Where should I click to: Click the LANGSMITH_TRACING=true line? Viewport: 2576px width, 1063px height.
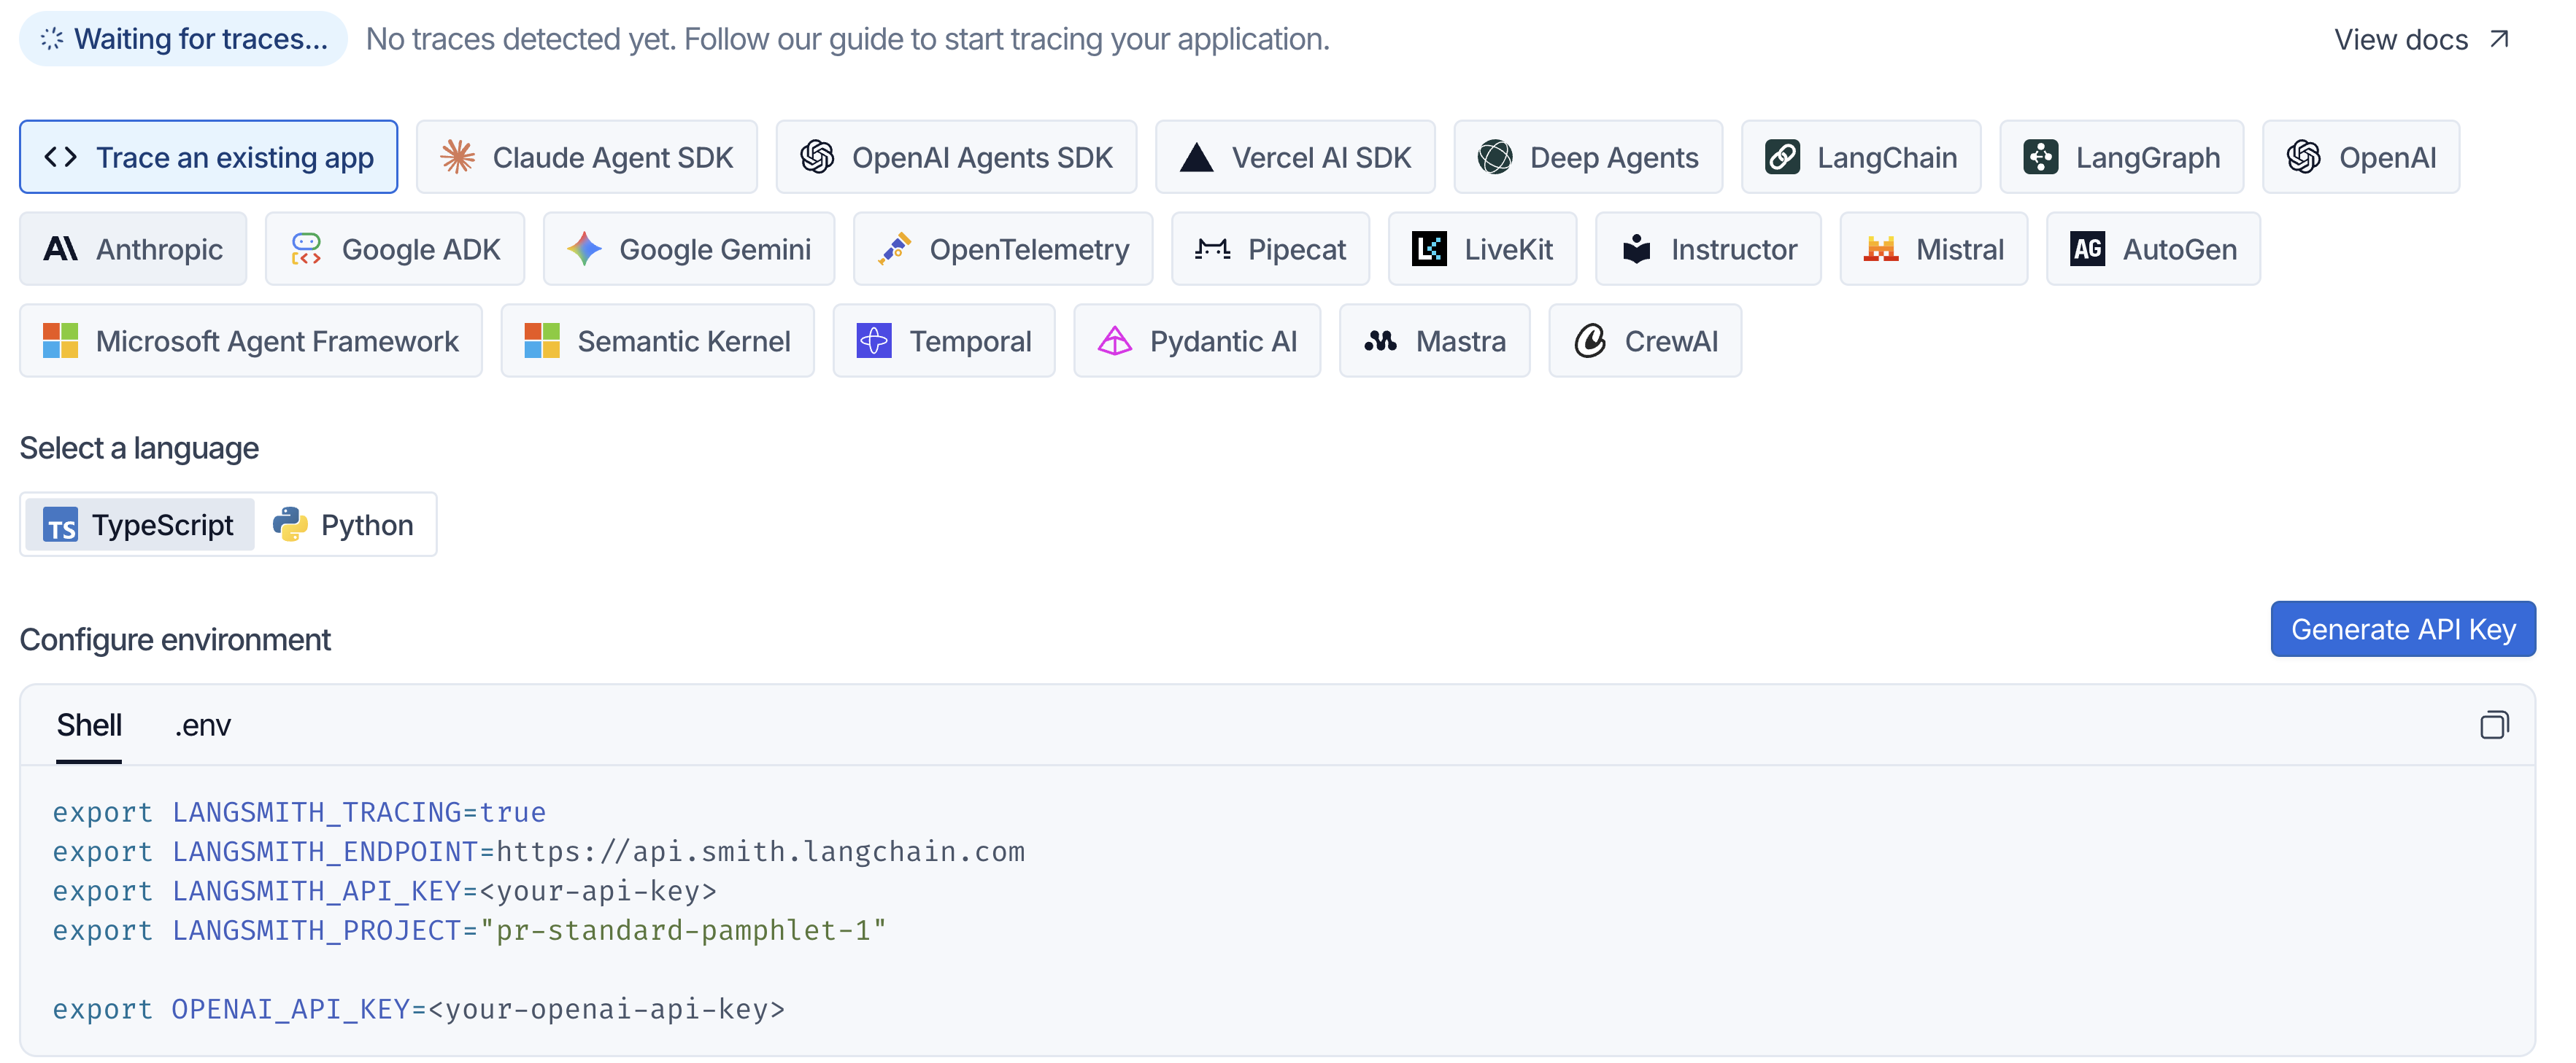click(299, 812)
